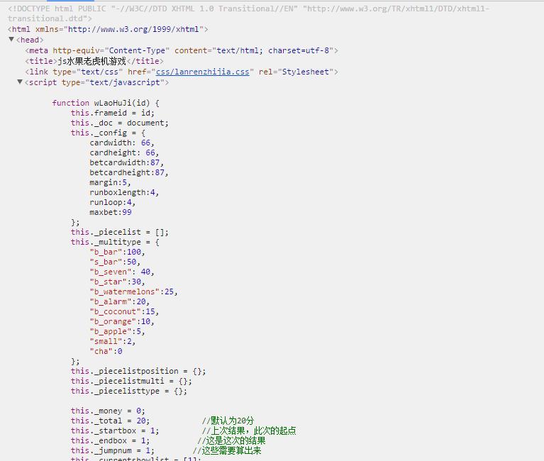Click the function wLaoHuJi(id) declaration
544x461 pixels.
[x=106, y=103]
